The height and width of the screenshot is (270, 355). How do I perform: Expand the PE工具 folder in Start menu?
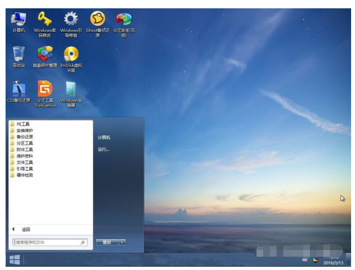[x=23, y=124]
